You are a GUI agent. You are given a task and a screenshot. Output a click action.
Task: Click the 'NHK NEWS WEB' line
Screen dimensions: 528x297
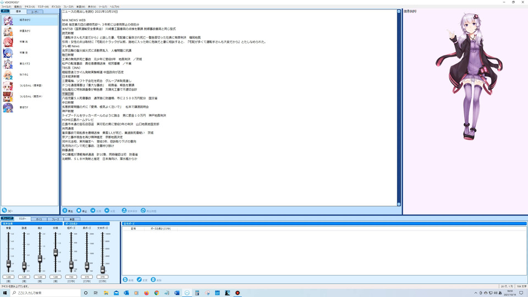tap(74, 20)
